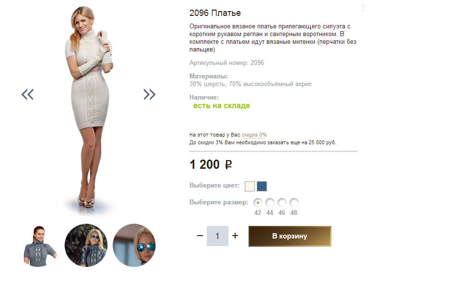Select size 48 radio button
The height and width of the screenshot is (288, 453).
pyautogui.click(x=294, y=203)
